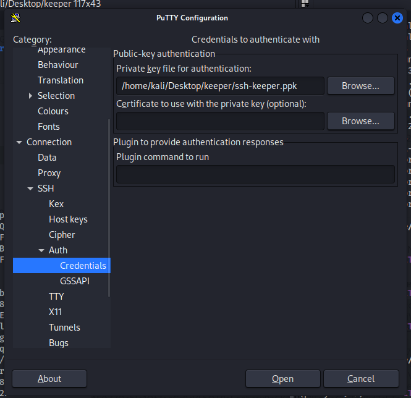
Task: Open the Data settings
Action: 47,158
